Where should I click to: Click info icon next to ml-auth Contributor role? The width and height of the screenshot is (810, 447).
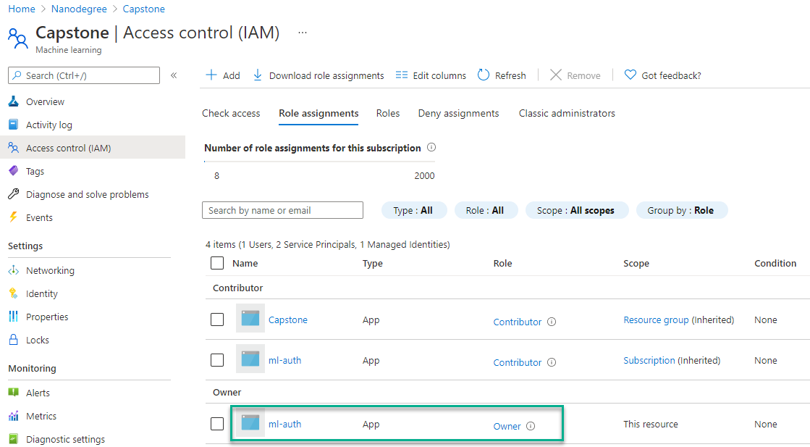(552, 362)
